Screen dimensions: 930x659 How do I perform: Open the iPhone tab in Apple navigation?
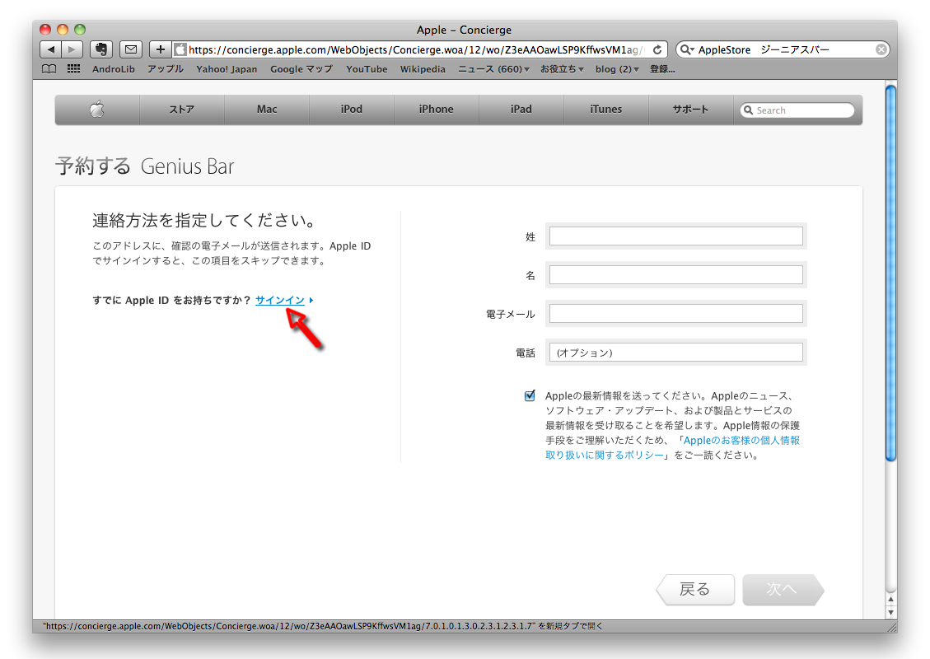(437, 109)
